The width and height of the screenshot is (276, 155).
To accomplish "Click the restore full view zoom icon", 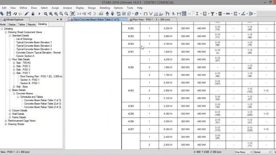I will [51, 14].
